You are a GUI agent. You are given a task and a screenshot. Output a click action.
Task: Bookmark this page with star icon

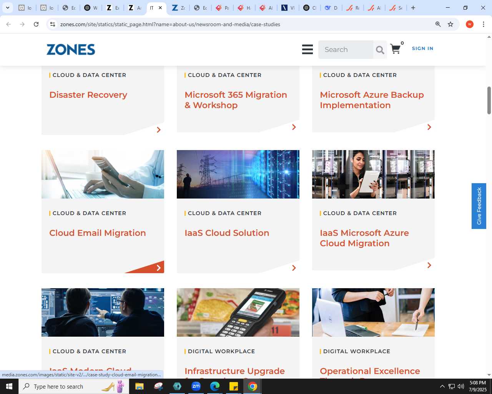[450, 24]
